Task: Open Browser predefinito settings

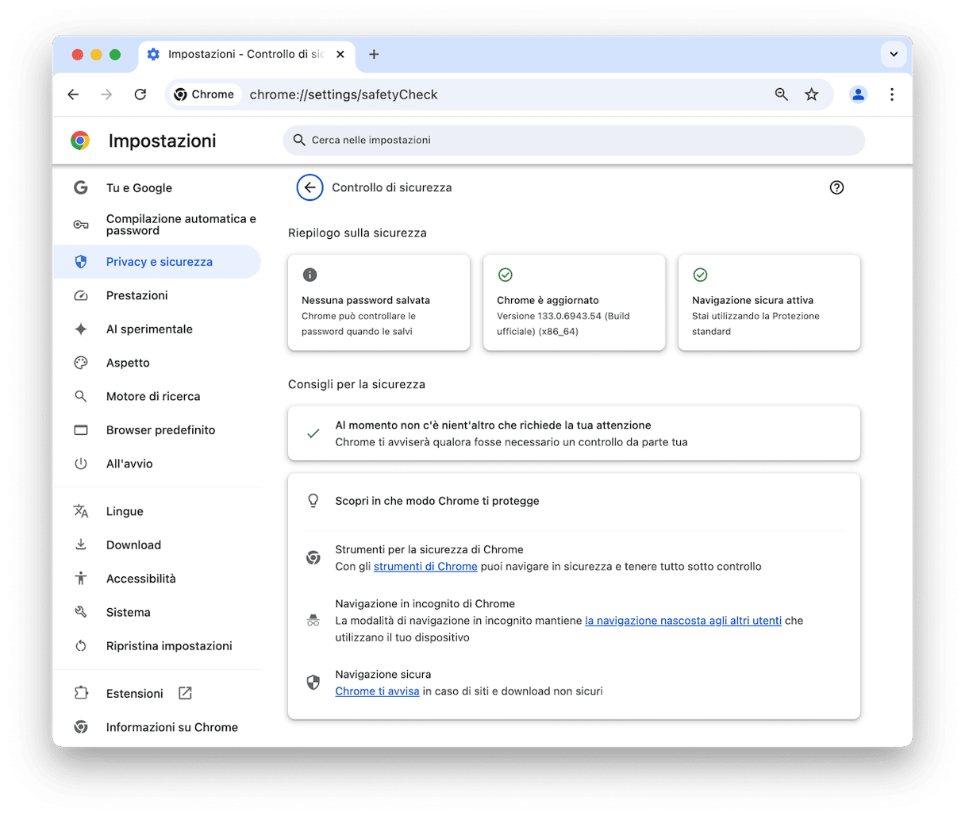Action: [x=157, y=429]
